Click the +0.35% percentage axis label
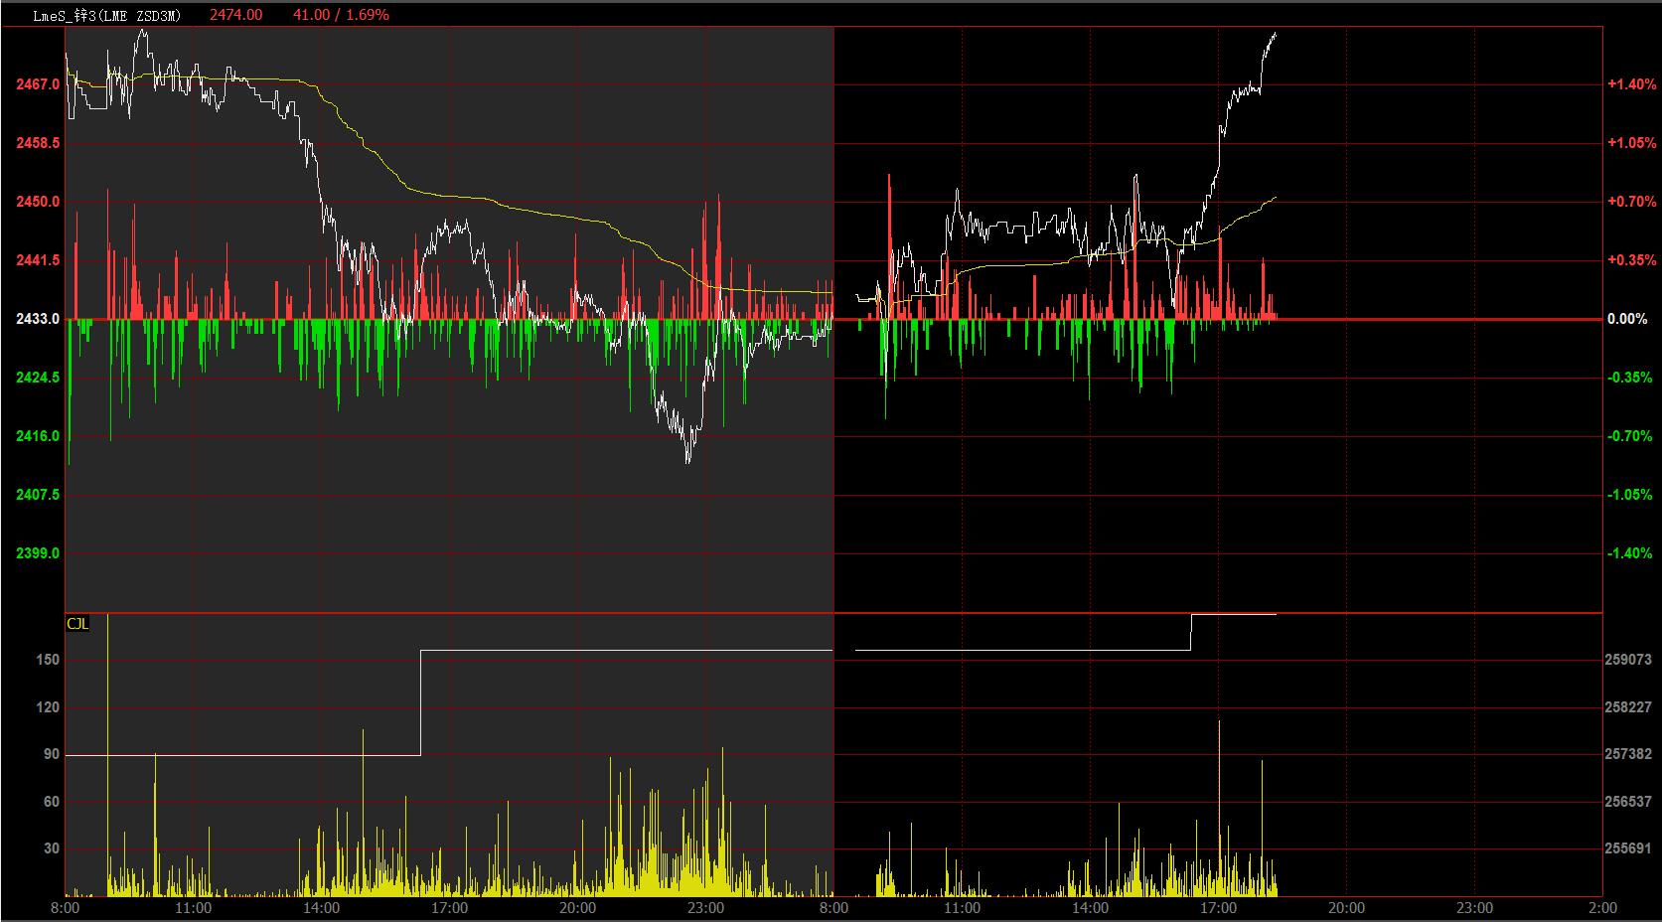 (1631, 260)
